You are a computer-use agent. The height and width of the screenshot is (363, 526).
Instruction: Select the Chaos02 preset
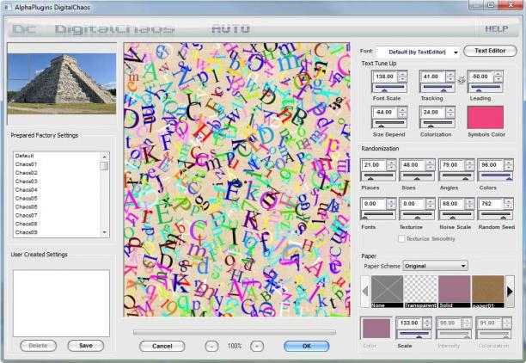click(x=26, y=173)
